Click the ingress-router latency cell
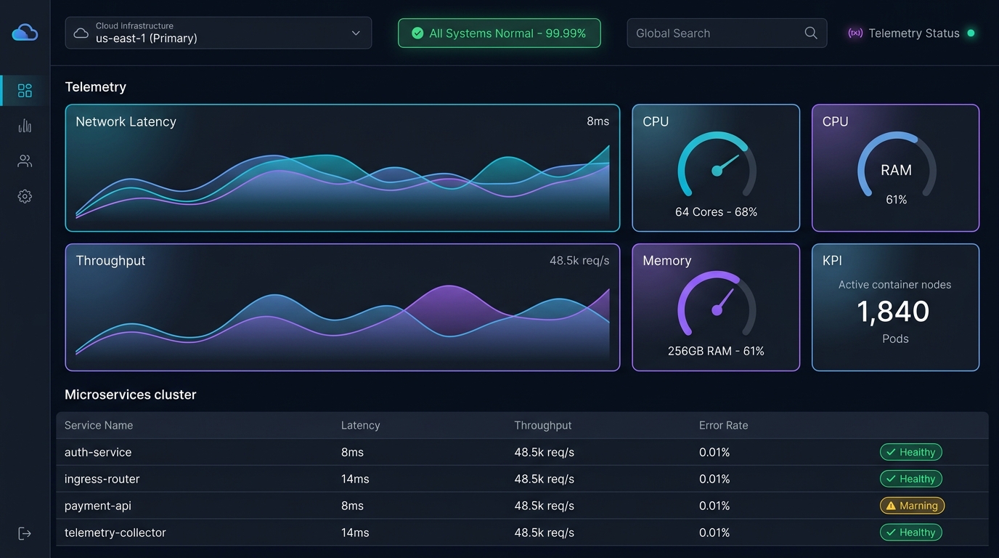 (x=355, y=479)
